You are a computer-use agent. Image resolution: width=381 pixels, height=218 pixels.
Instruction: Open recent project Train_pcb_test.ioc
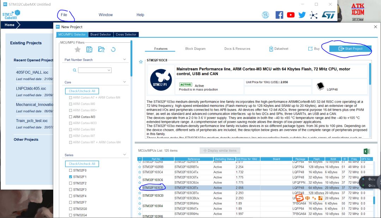click(x=32, y=121)
